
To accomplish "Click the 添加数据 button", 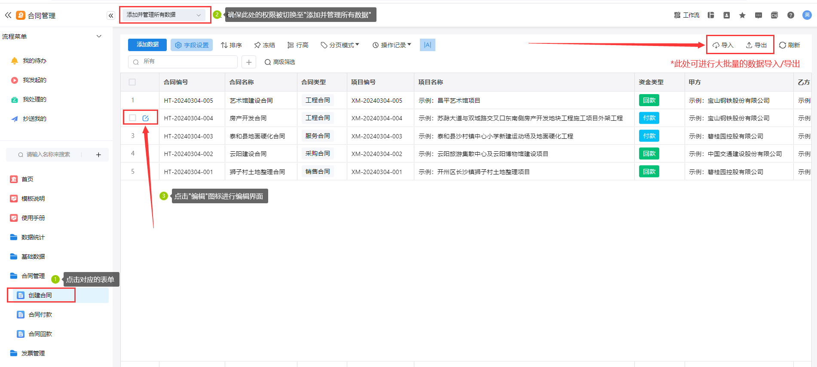I will [x=147, y=45].
